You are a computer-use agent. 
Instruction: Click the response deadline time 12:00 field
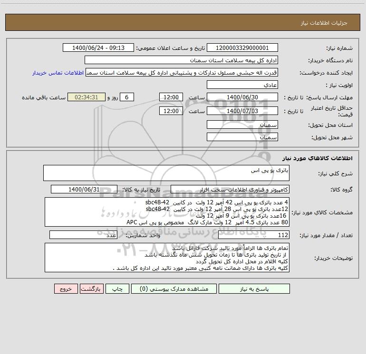[x=171, y=97]
